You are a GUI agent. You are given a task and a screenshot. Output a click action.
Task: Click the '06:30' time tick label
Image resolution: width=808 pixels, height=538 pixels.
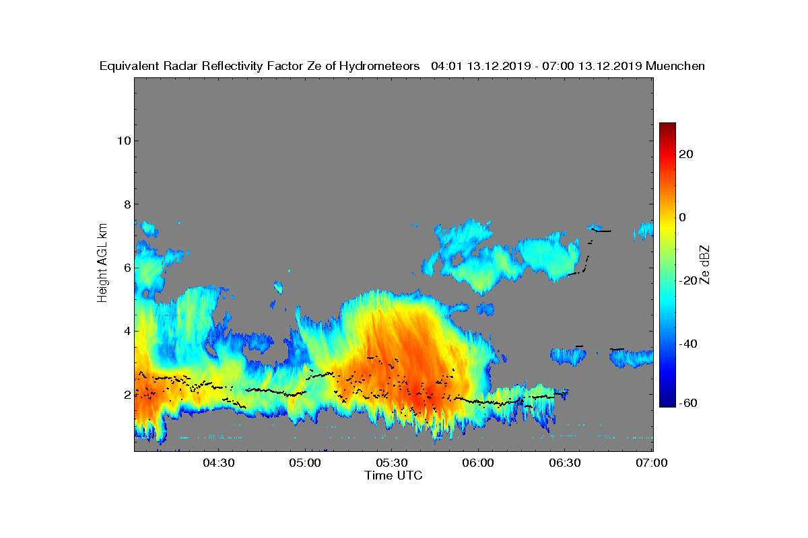[566, 463]
